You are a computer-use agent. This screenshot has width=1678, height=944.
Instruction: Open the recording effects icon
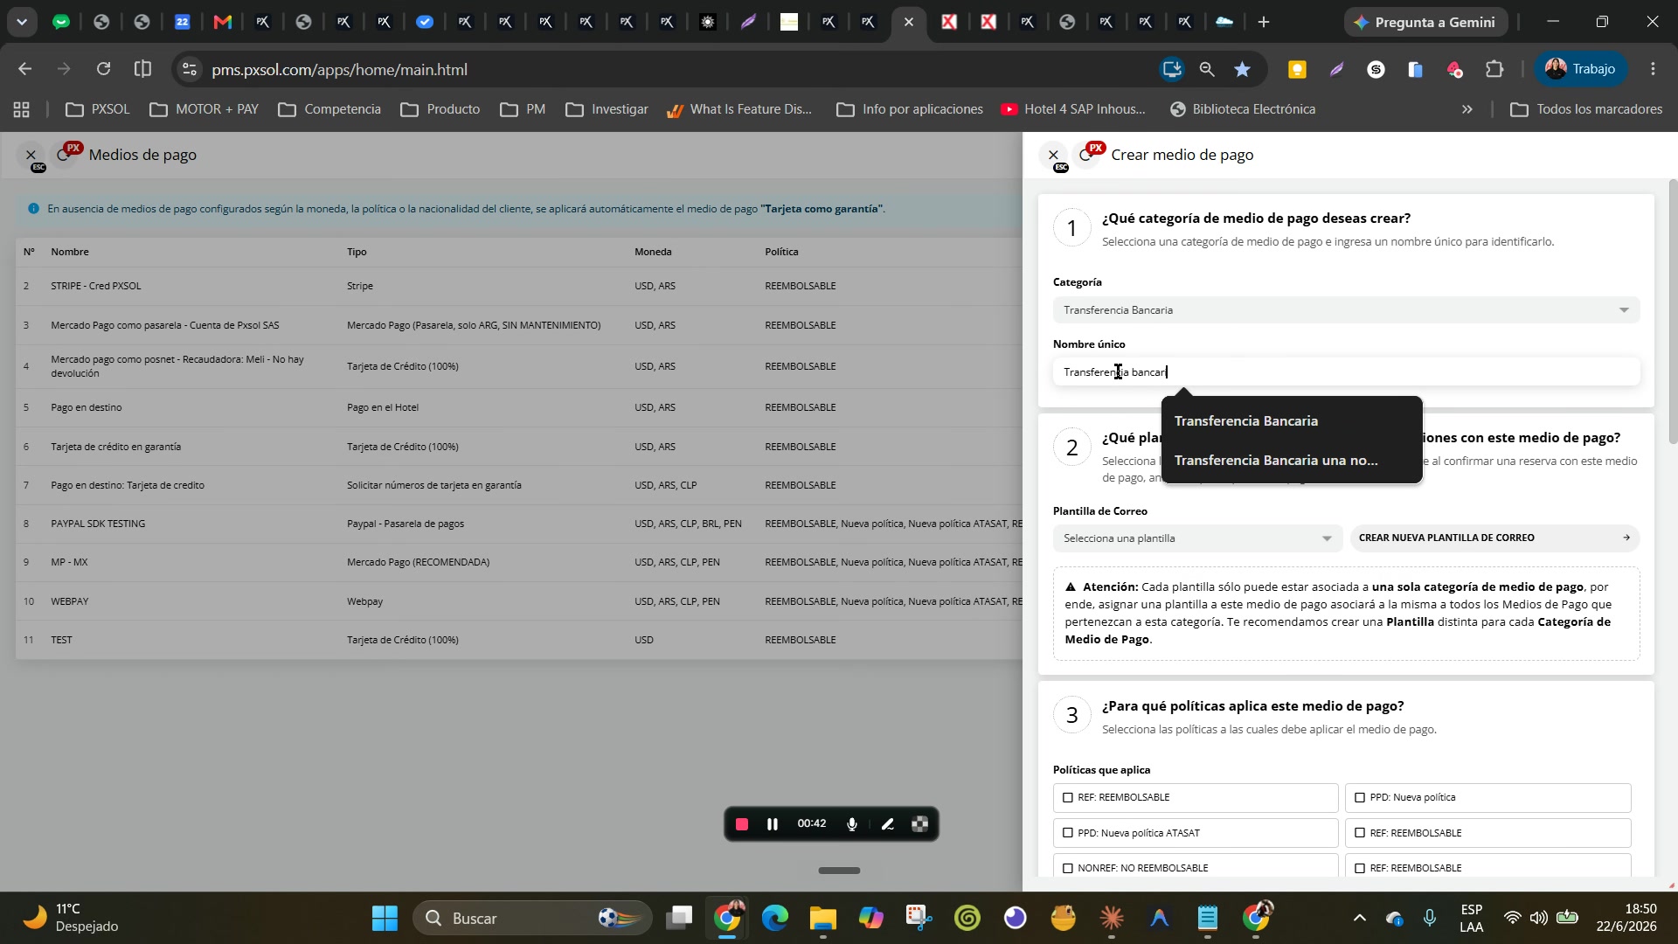point(919,824)
